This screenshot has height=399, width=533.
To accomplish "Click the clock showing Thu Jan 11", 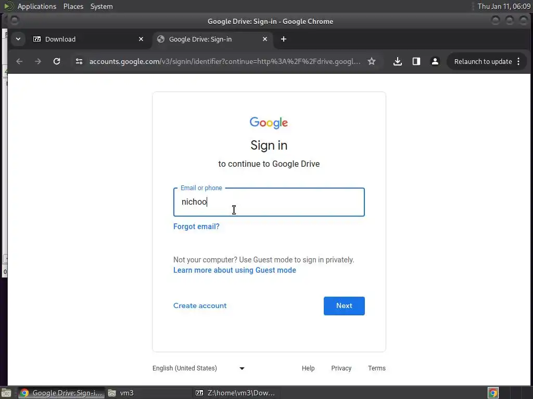I will click(x=504, y=6).
